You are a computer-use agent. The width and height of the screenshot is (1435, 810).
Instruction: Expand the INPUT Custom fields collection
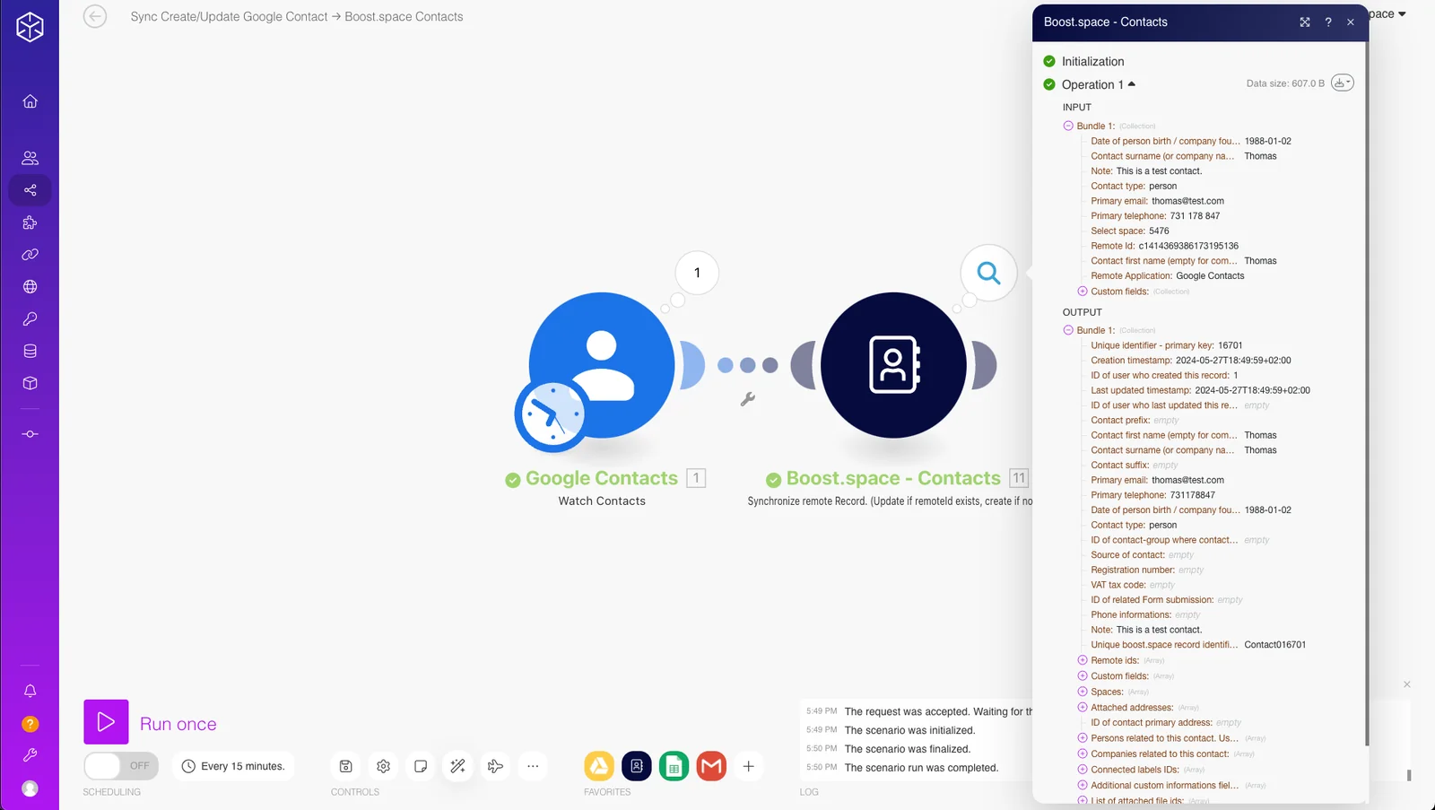pyautogui.click(x=1083, y=292)
